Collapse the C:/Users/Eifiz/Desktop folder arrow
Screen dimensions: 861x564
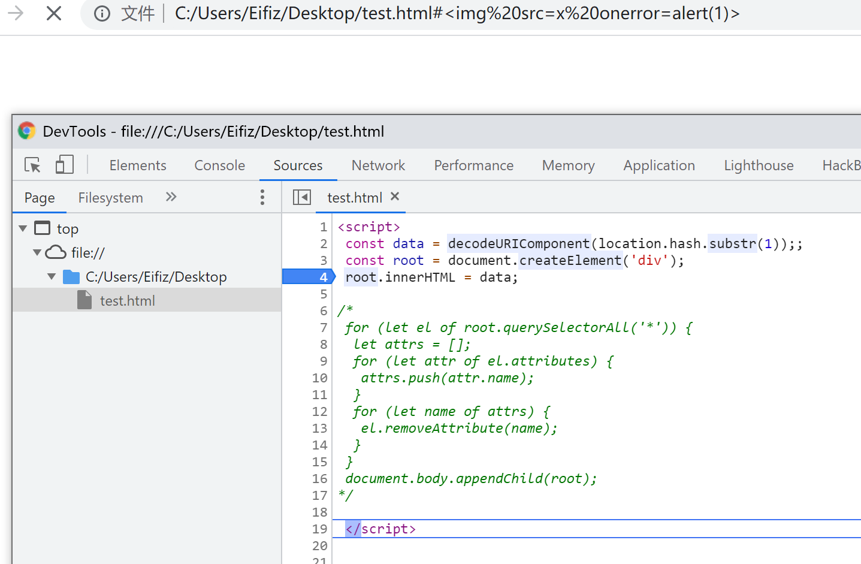[52, 276]
